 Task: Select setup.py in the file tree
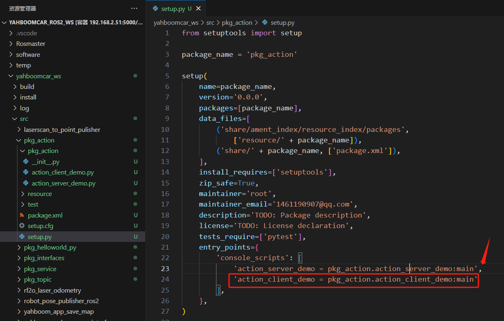point(72,237)
